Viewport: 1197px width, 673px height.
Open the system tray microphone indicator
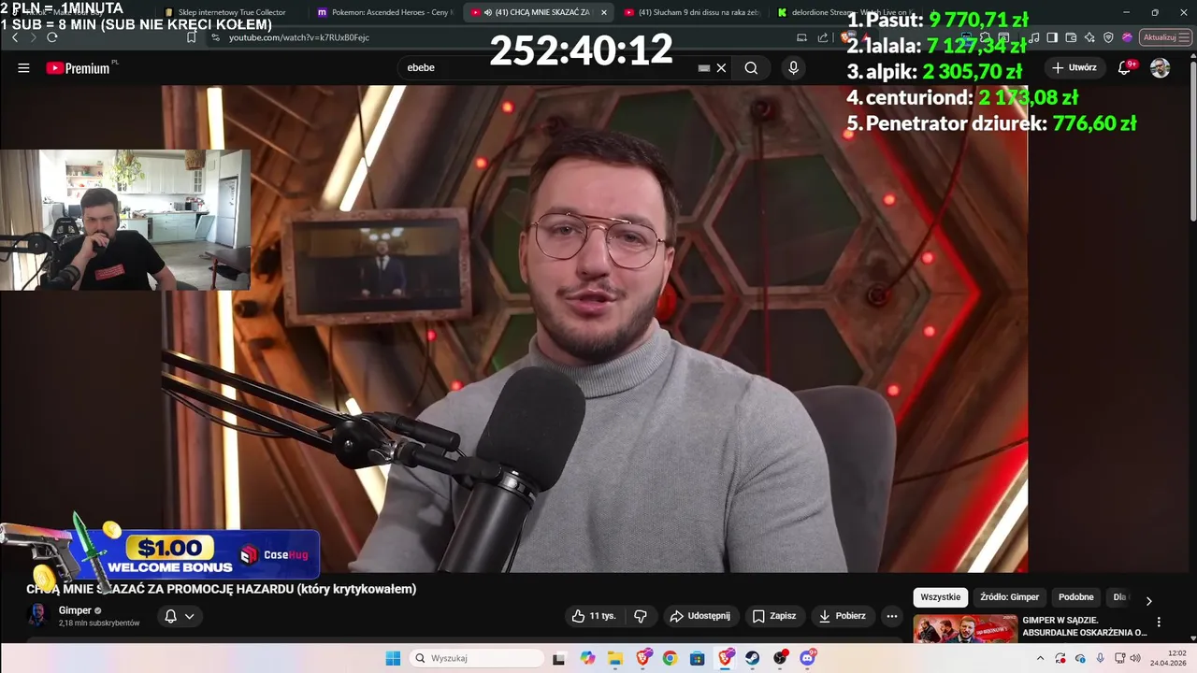click(1100, 658)
